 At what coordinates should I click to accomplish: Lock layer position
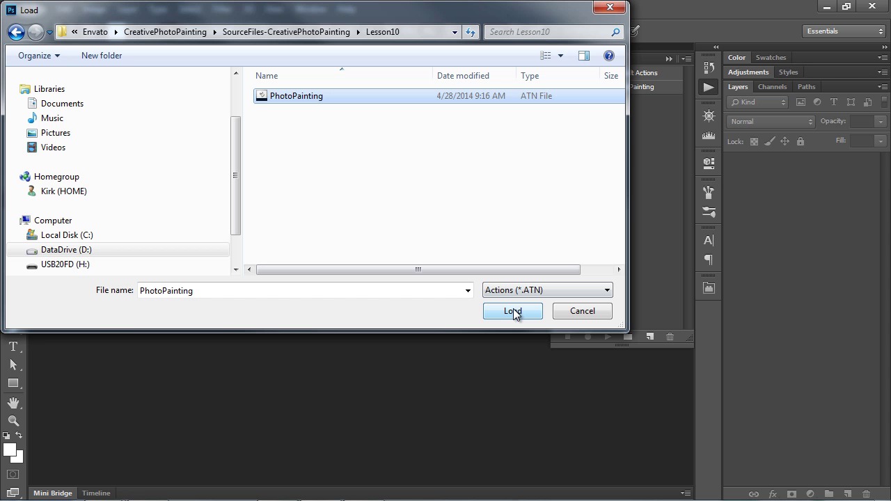pyautogui.click(x=784, y=141)
